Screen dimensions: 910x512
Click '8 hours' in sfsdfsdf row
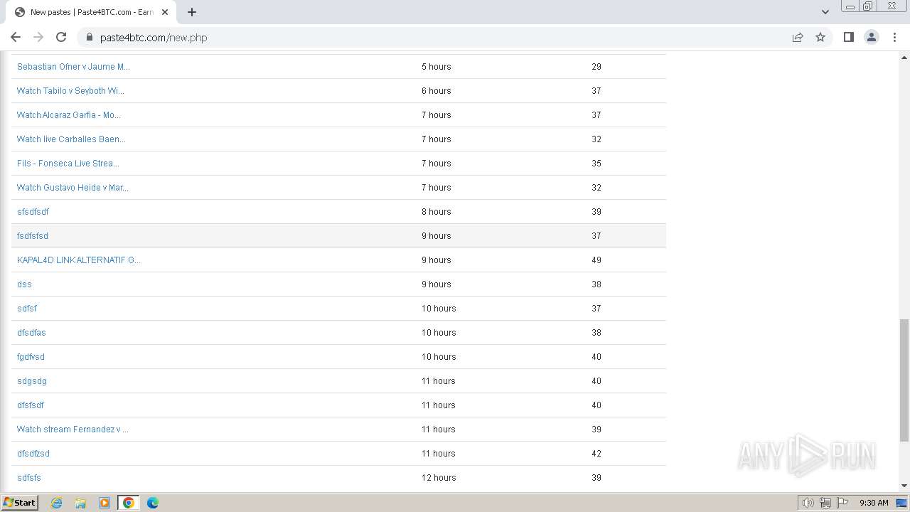pos(437,212)
